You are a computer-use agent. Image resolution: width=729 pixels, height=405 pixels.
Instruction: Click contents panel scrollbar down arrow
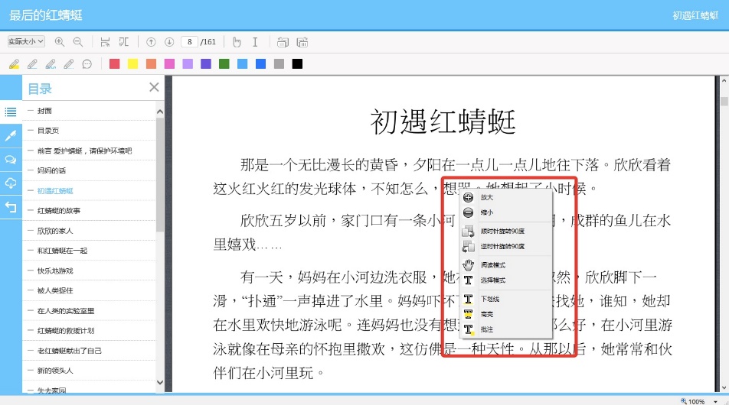tap(160, 383)
